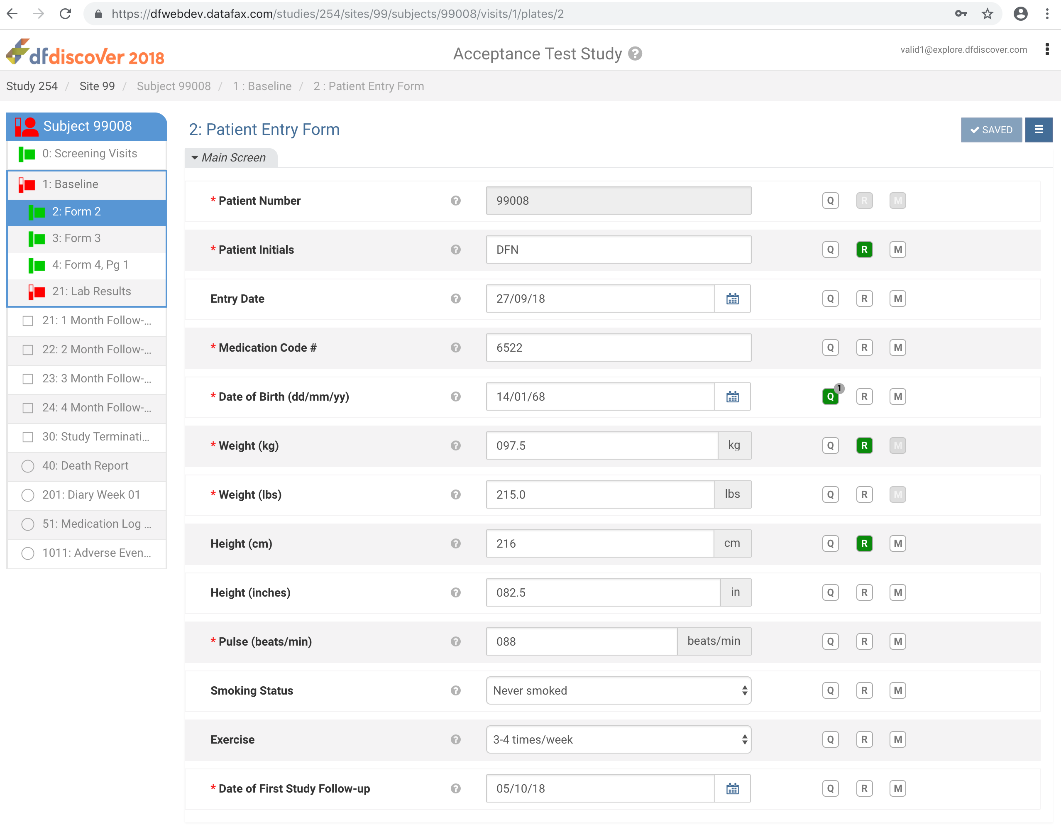Screen dimensions: 1061x837
Task: Click the SAVED button
Action: [x=990, y=130]
